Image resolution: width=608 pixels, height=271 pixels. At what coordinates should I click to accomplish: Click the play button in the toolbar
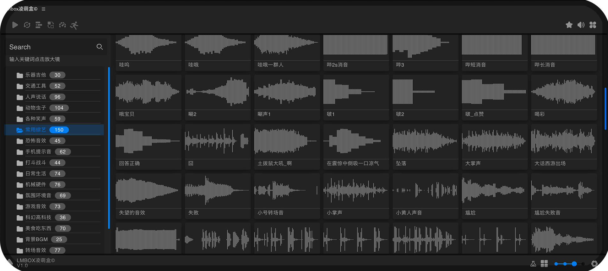pyautogui.click(x=15, y=25)
